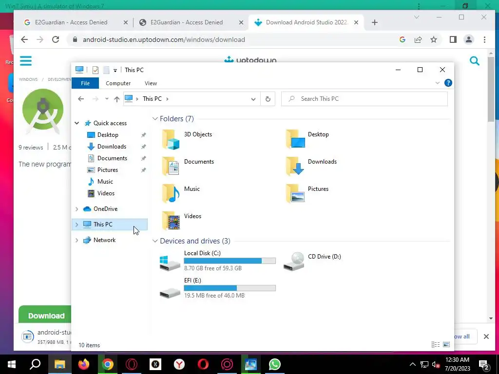Open address bar history dropdown
Image resolution: width=499 pixels, height=374 pixels.
(253, 99)
